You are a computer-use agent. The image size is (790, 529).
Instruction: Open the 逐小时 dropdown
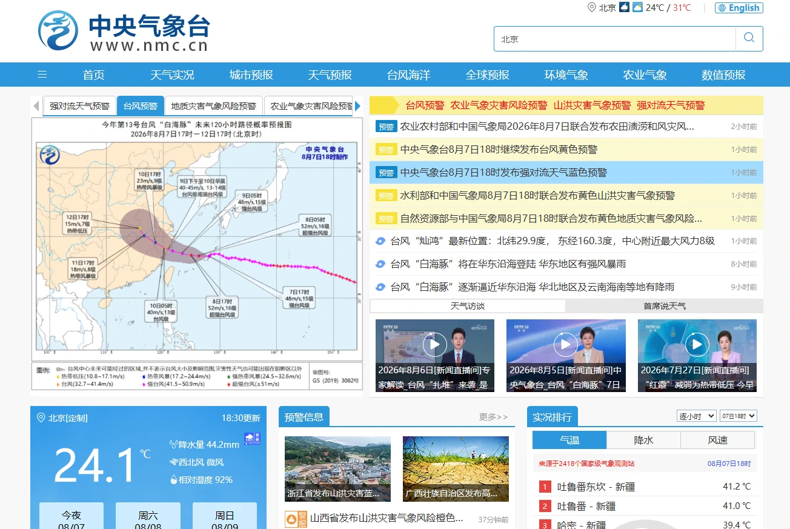tap(696, 416)
